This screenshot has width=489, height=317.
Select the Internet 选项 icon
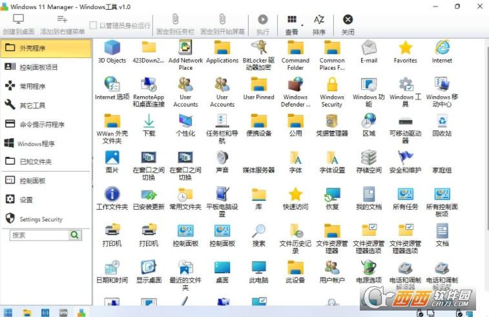pyautogui.click(x=112, y=88)
